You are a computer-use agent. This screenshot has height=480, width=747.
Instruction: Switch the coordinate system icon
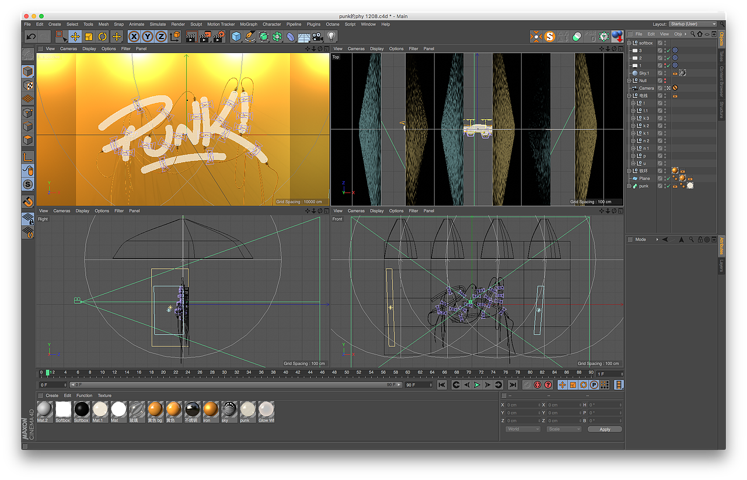click(175, 37)
